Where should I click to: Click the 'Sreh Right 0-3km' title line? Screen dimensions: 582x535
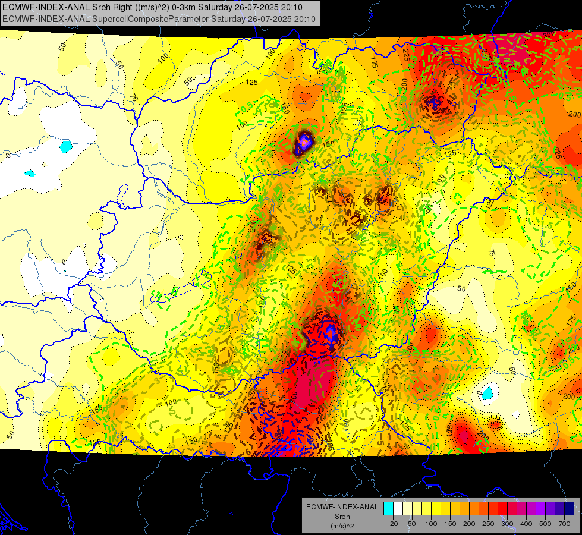pyautogui.click(x=152, y=7)
